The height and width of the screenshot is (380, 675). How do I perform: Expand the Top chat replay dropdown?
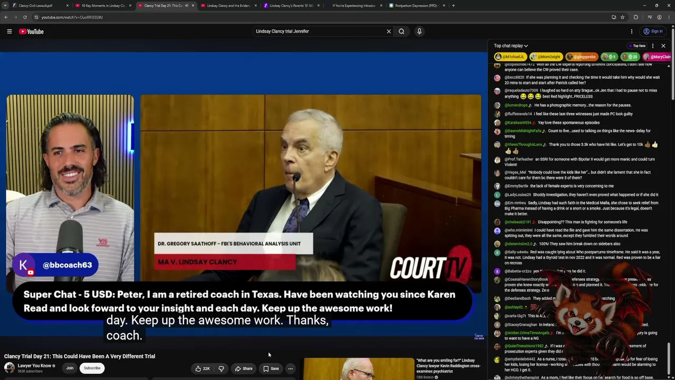pyautogui.click(x=511, y=46)
